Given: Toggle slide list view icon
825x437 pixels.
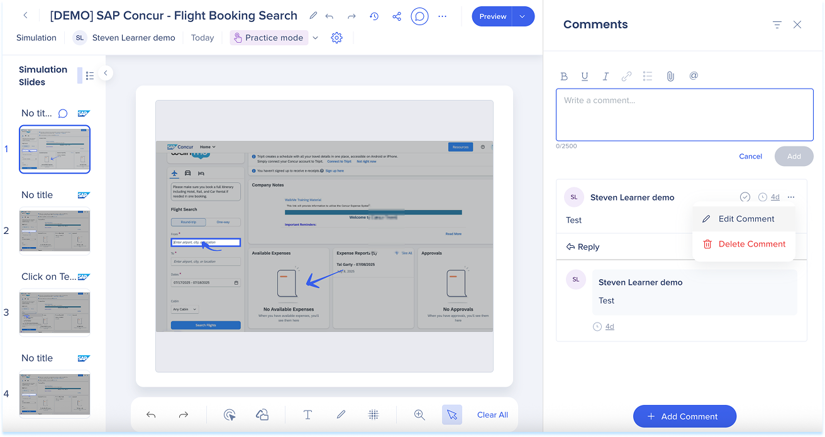Looking at the screenshot, I should tap(89, 75).
